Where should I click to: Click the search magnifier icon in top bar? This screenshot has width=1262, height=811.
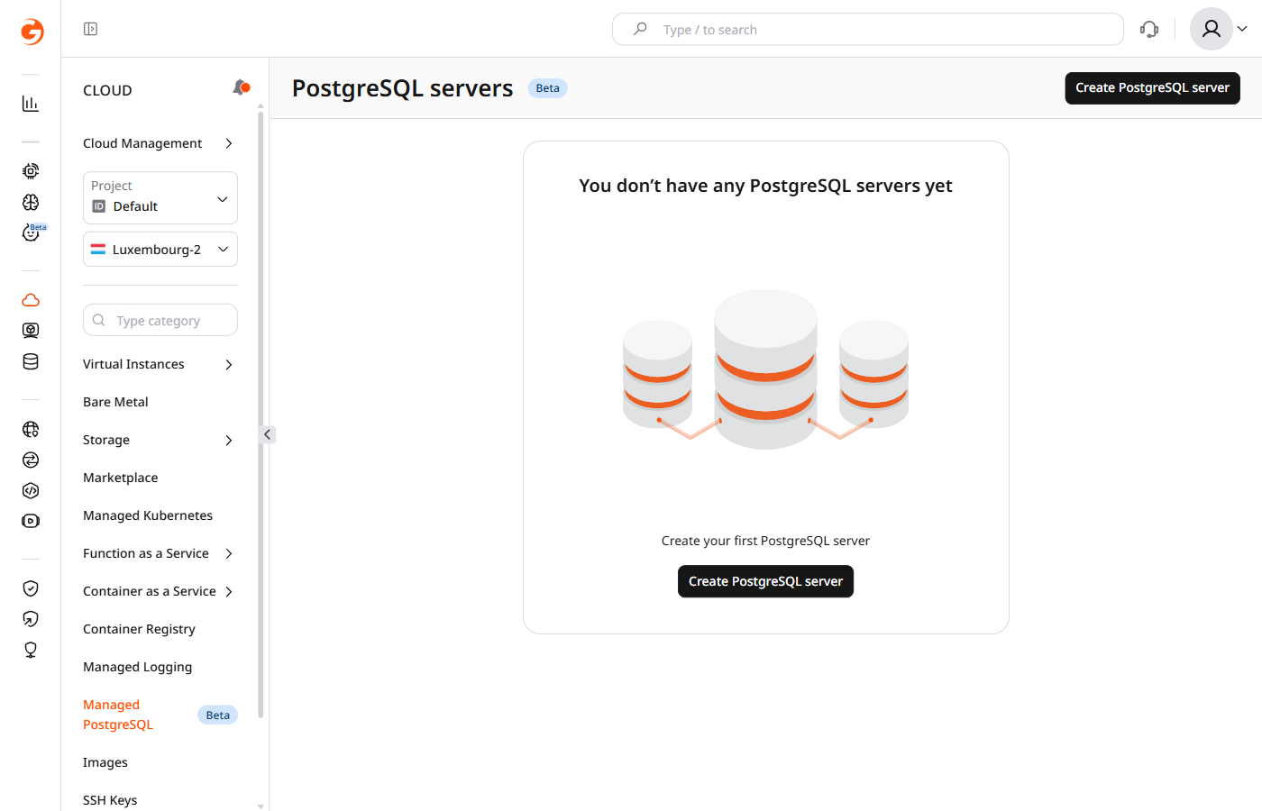tap(640, 29)
